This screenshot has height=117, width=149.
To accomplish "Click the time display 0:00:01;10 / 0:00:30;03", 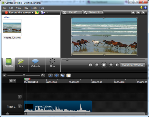I will [x=133, y=65].
